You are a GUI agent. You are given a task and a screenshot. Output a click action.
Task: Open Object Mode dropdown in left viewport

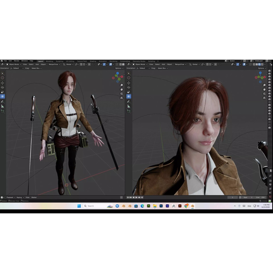click(14, 64)
